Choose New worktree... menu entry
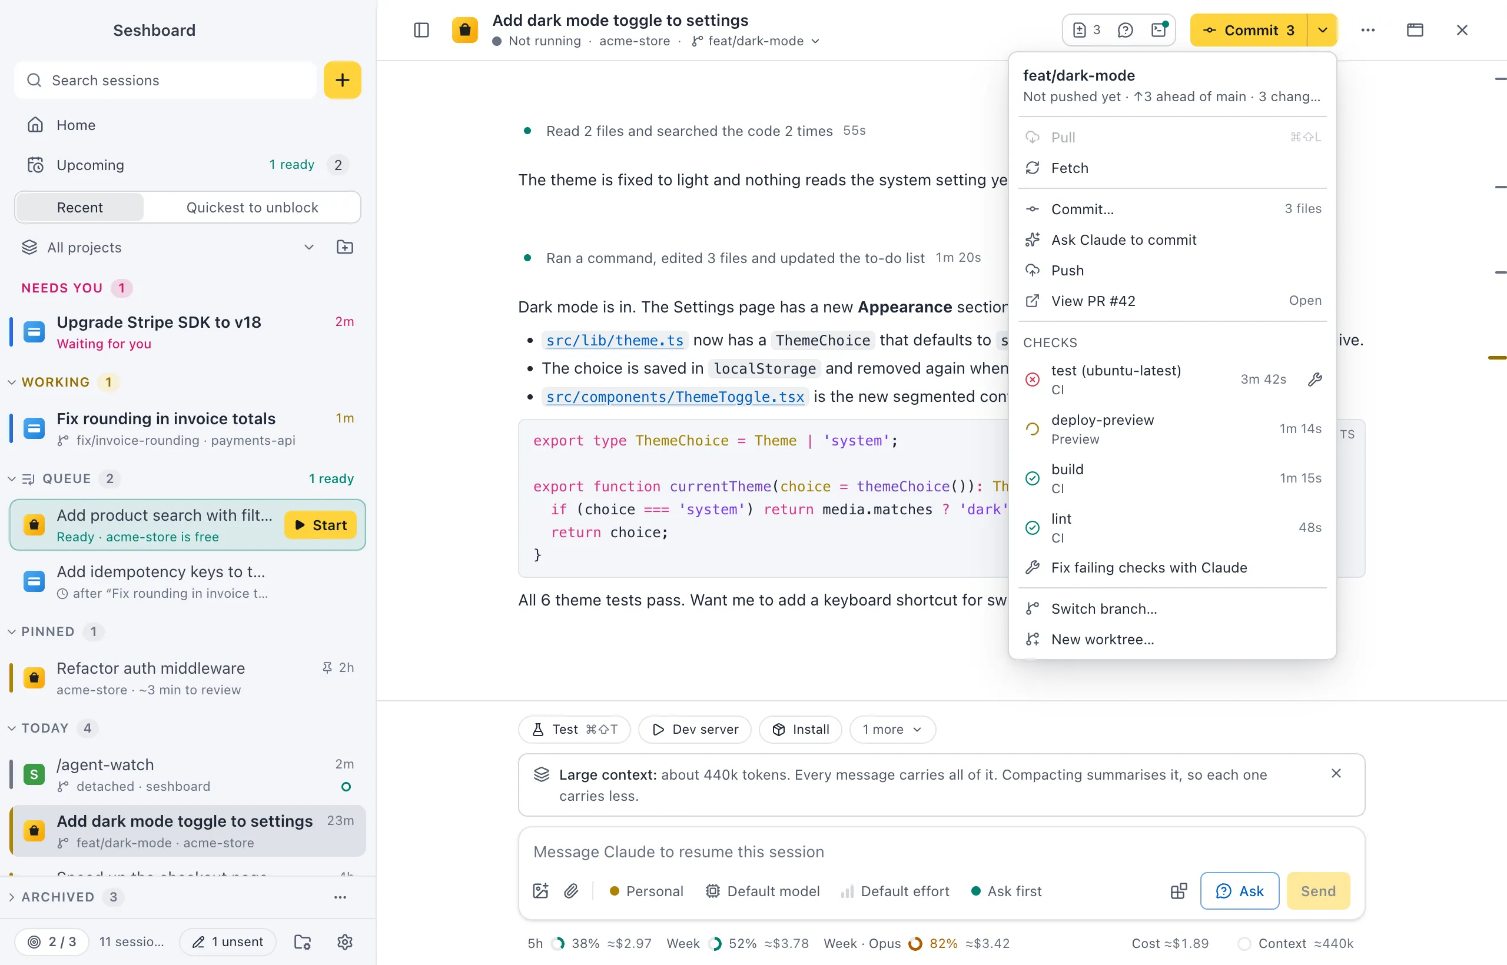This screenshot has height=965, width=1507. click(x=1172, y=639)
